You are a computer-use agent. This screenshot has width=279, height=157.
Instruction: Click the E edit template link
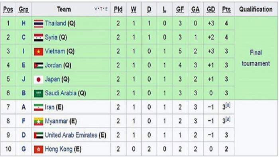point(106,9)
